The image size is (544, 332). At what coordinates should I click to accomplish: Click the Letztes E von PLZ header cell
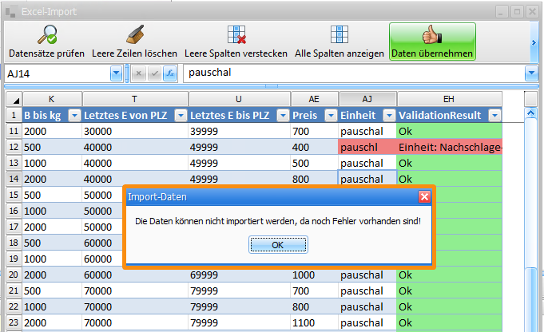click(135, 115)
